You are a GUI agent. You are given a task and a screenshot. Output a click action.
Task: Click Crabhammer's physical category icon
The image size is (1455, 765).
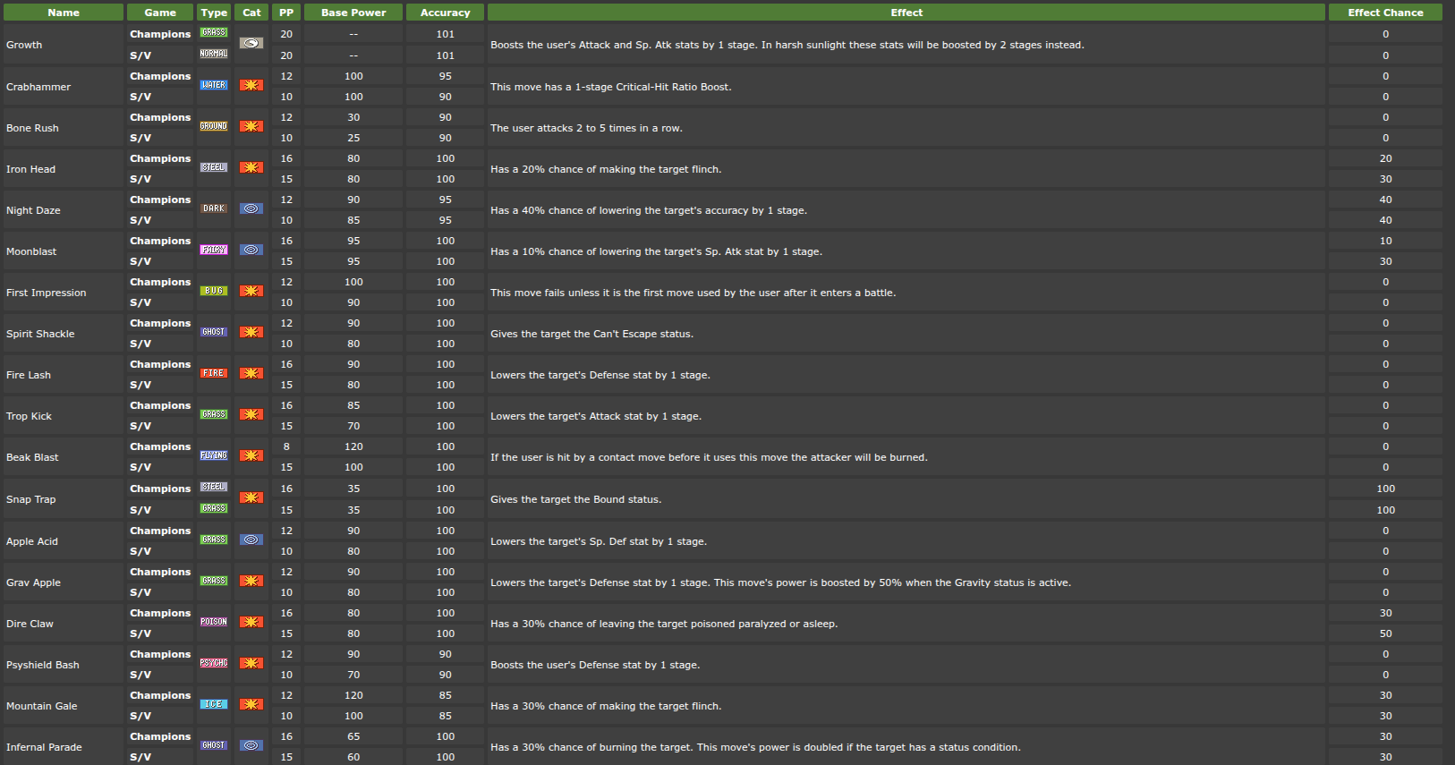[x=251, y=85]
